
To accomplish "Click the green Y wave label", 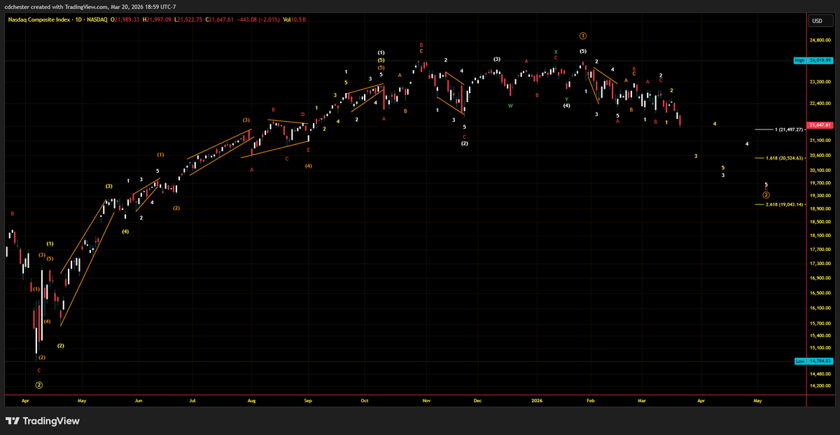I will pyautogui.click(x=566, y=99).
